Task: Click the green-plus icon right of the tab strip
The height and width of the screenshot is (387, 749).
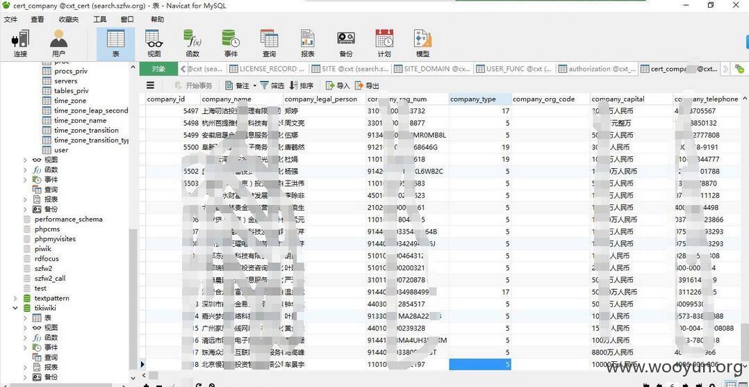Action: pyautogui.click(x=739, y=69)
